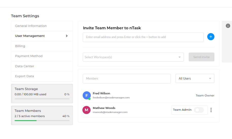Viewport: 232px width, 139px height.
Task: Click the Team Storage usage bar
Action: tap(42, 99)
